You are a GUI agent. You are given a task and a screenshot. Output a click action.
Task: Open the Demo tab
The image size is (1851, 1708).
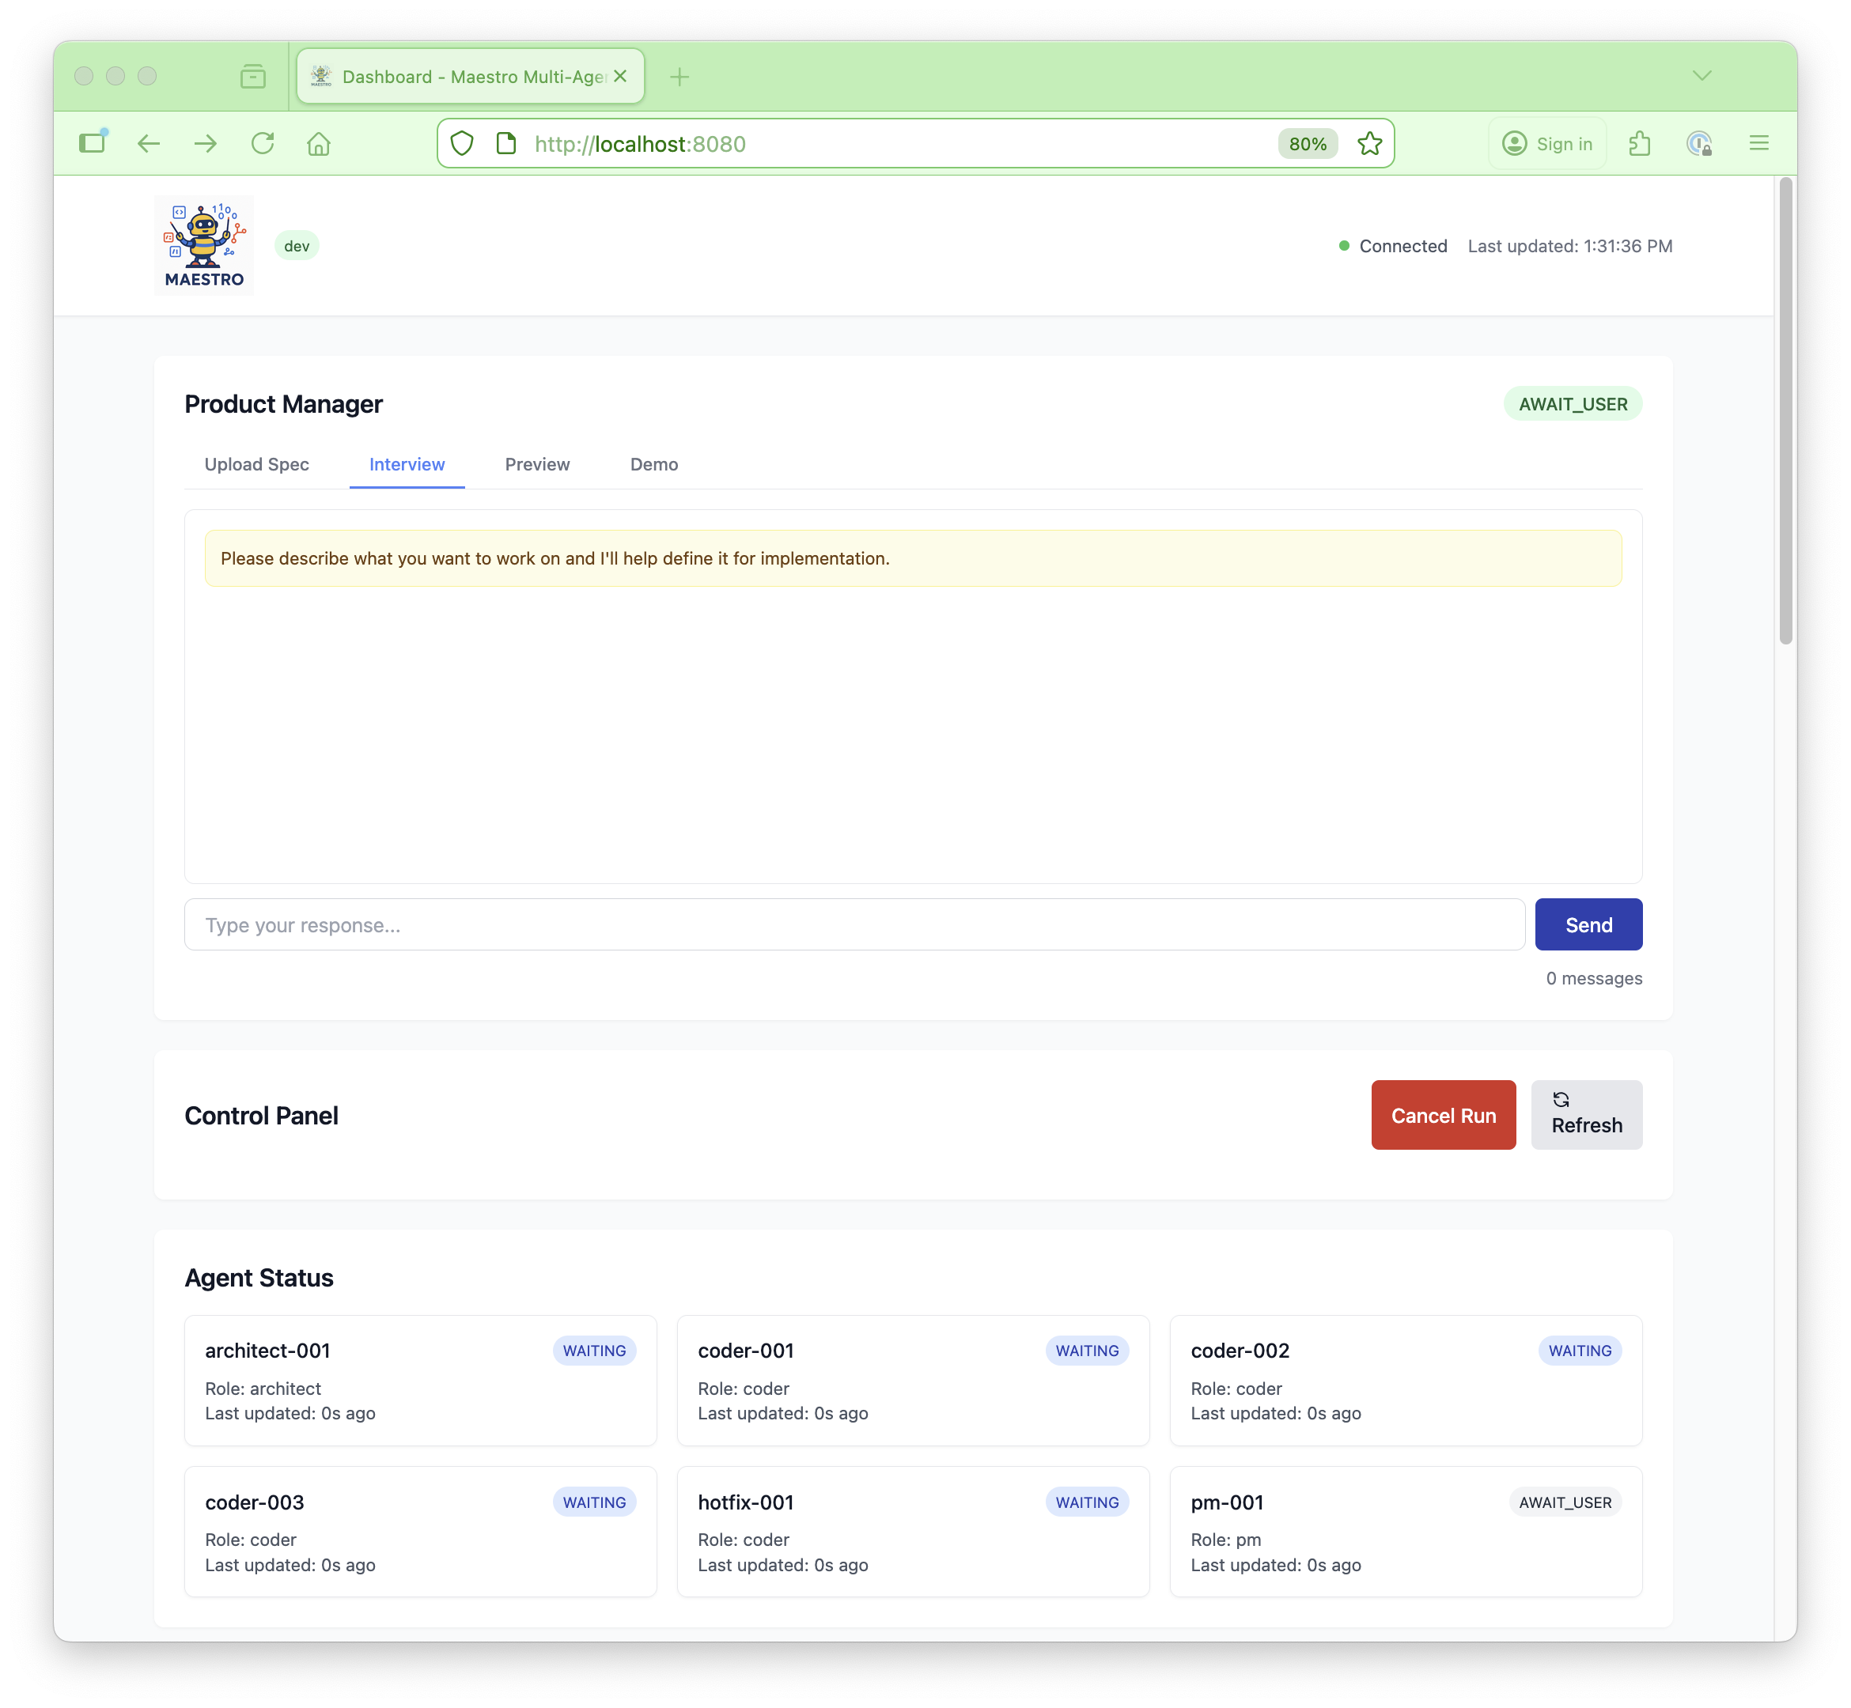(653, 465)
